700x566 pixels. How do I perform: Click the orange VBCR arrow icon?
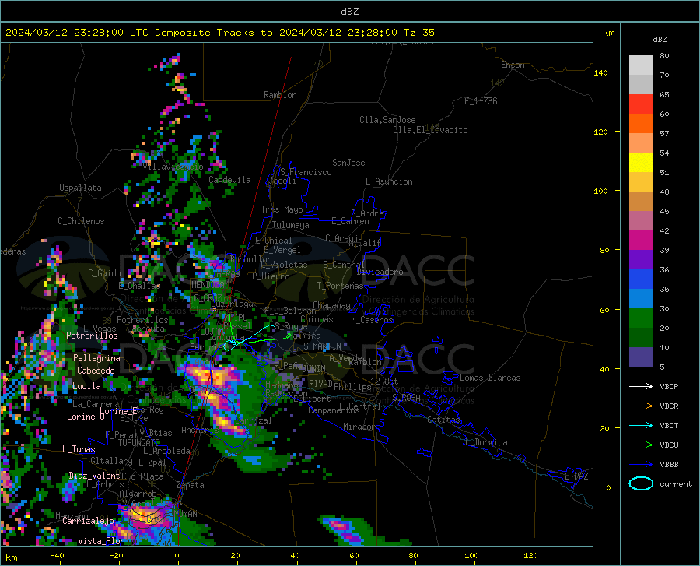641,406
